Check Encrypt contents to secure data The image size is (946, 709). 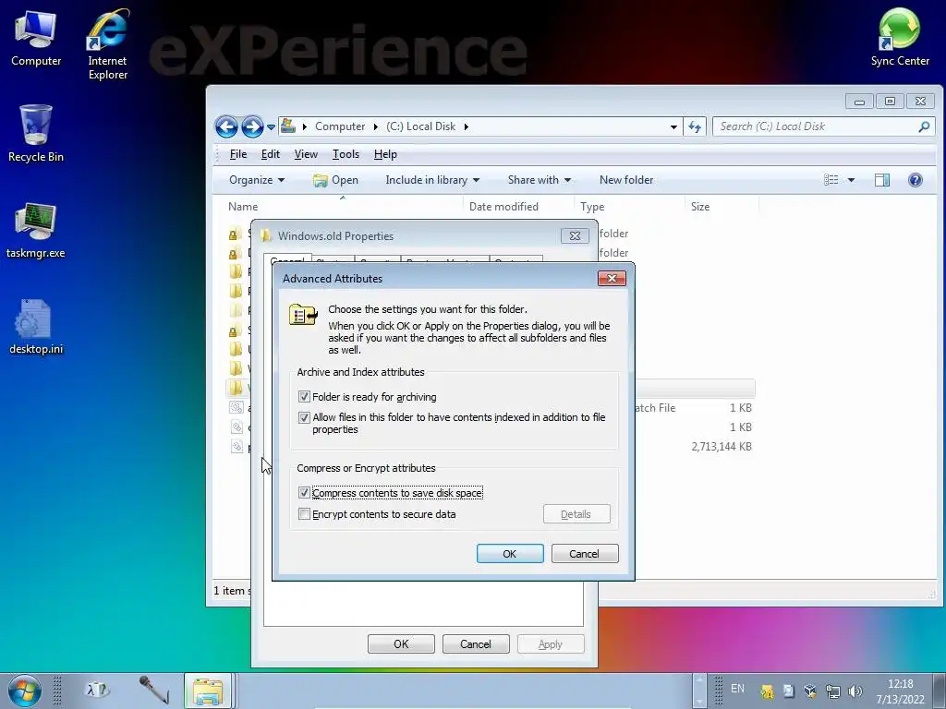point(304,514)
